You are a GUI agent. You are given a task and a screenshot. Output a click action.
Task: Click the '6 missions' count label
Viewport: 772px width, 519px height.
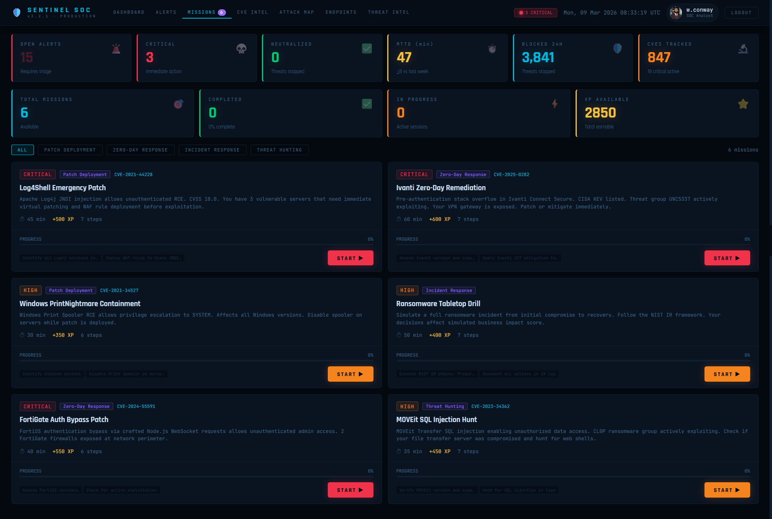(743, 150)
